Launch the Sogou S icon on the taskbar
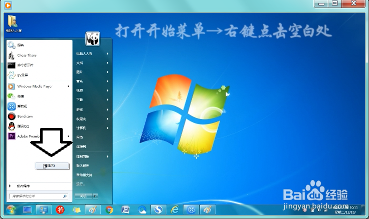The image size is (369, 219). (158, 209)
